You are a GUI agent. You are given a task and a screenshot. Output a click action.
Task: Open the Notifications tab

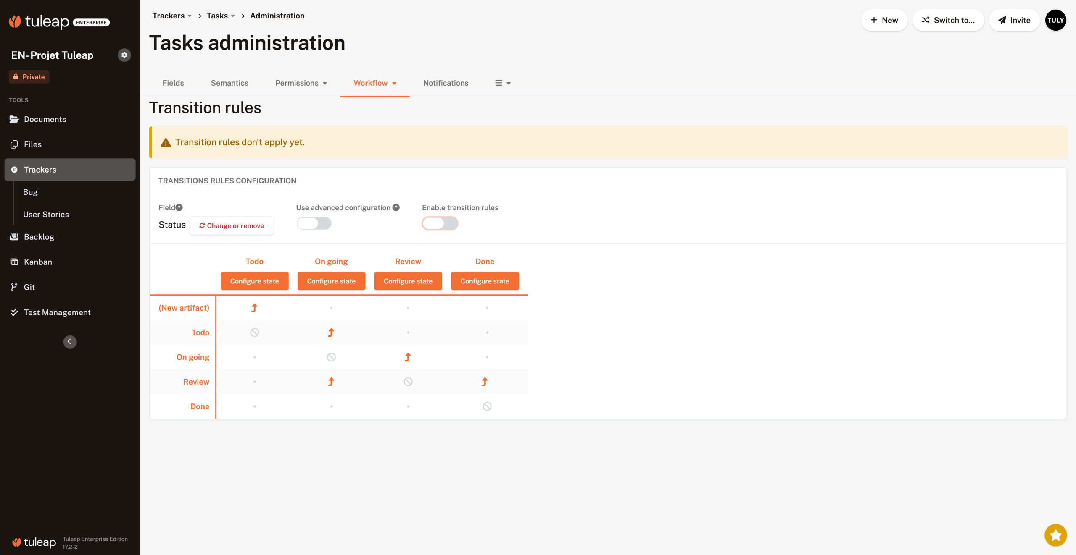click(446, 83)
